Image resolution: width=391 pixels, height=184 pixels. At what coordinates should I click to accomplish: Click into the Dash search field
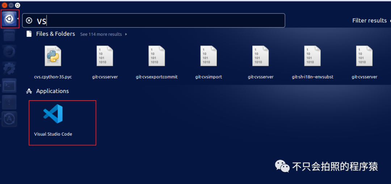click(154, 20)
